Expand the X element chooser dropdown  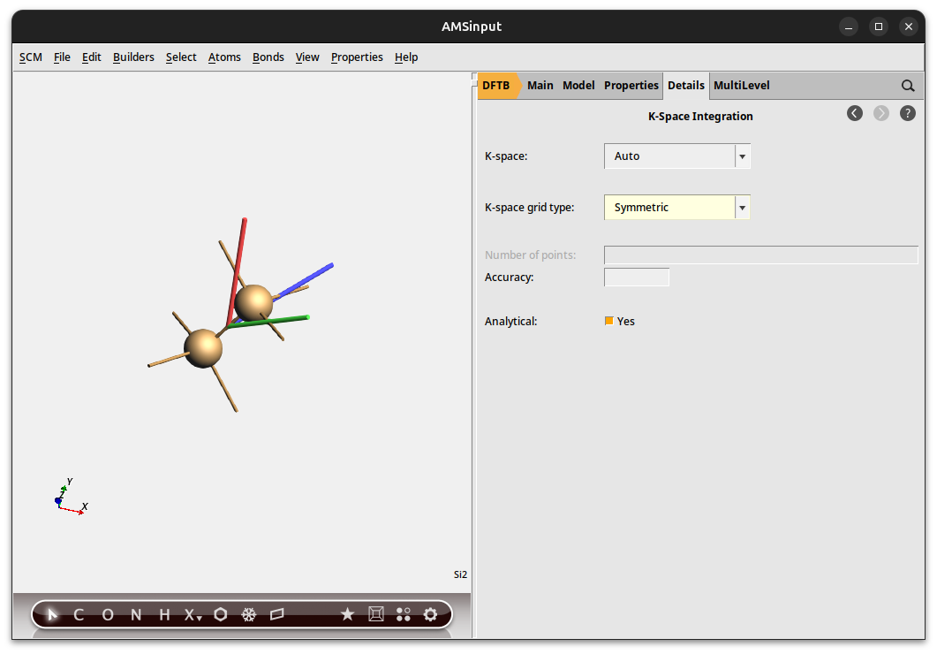[x=199, y=619]
